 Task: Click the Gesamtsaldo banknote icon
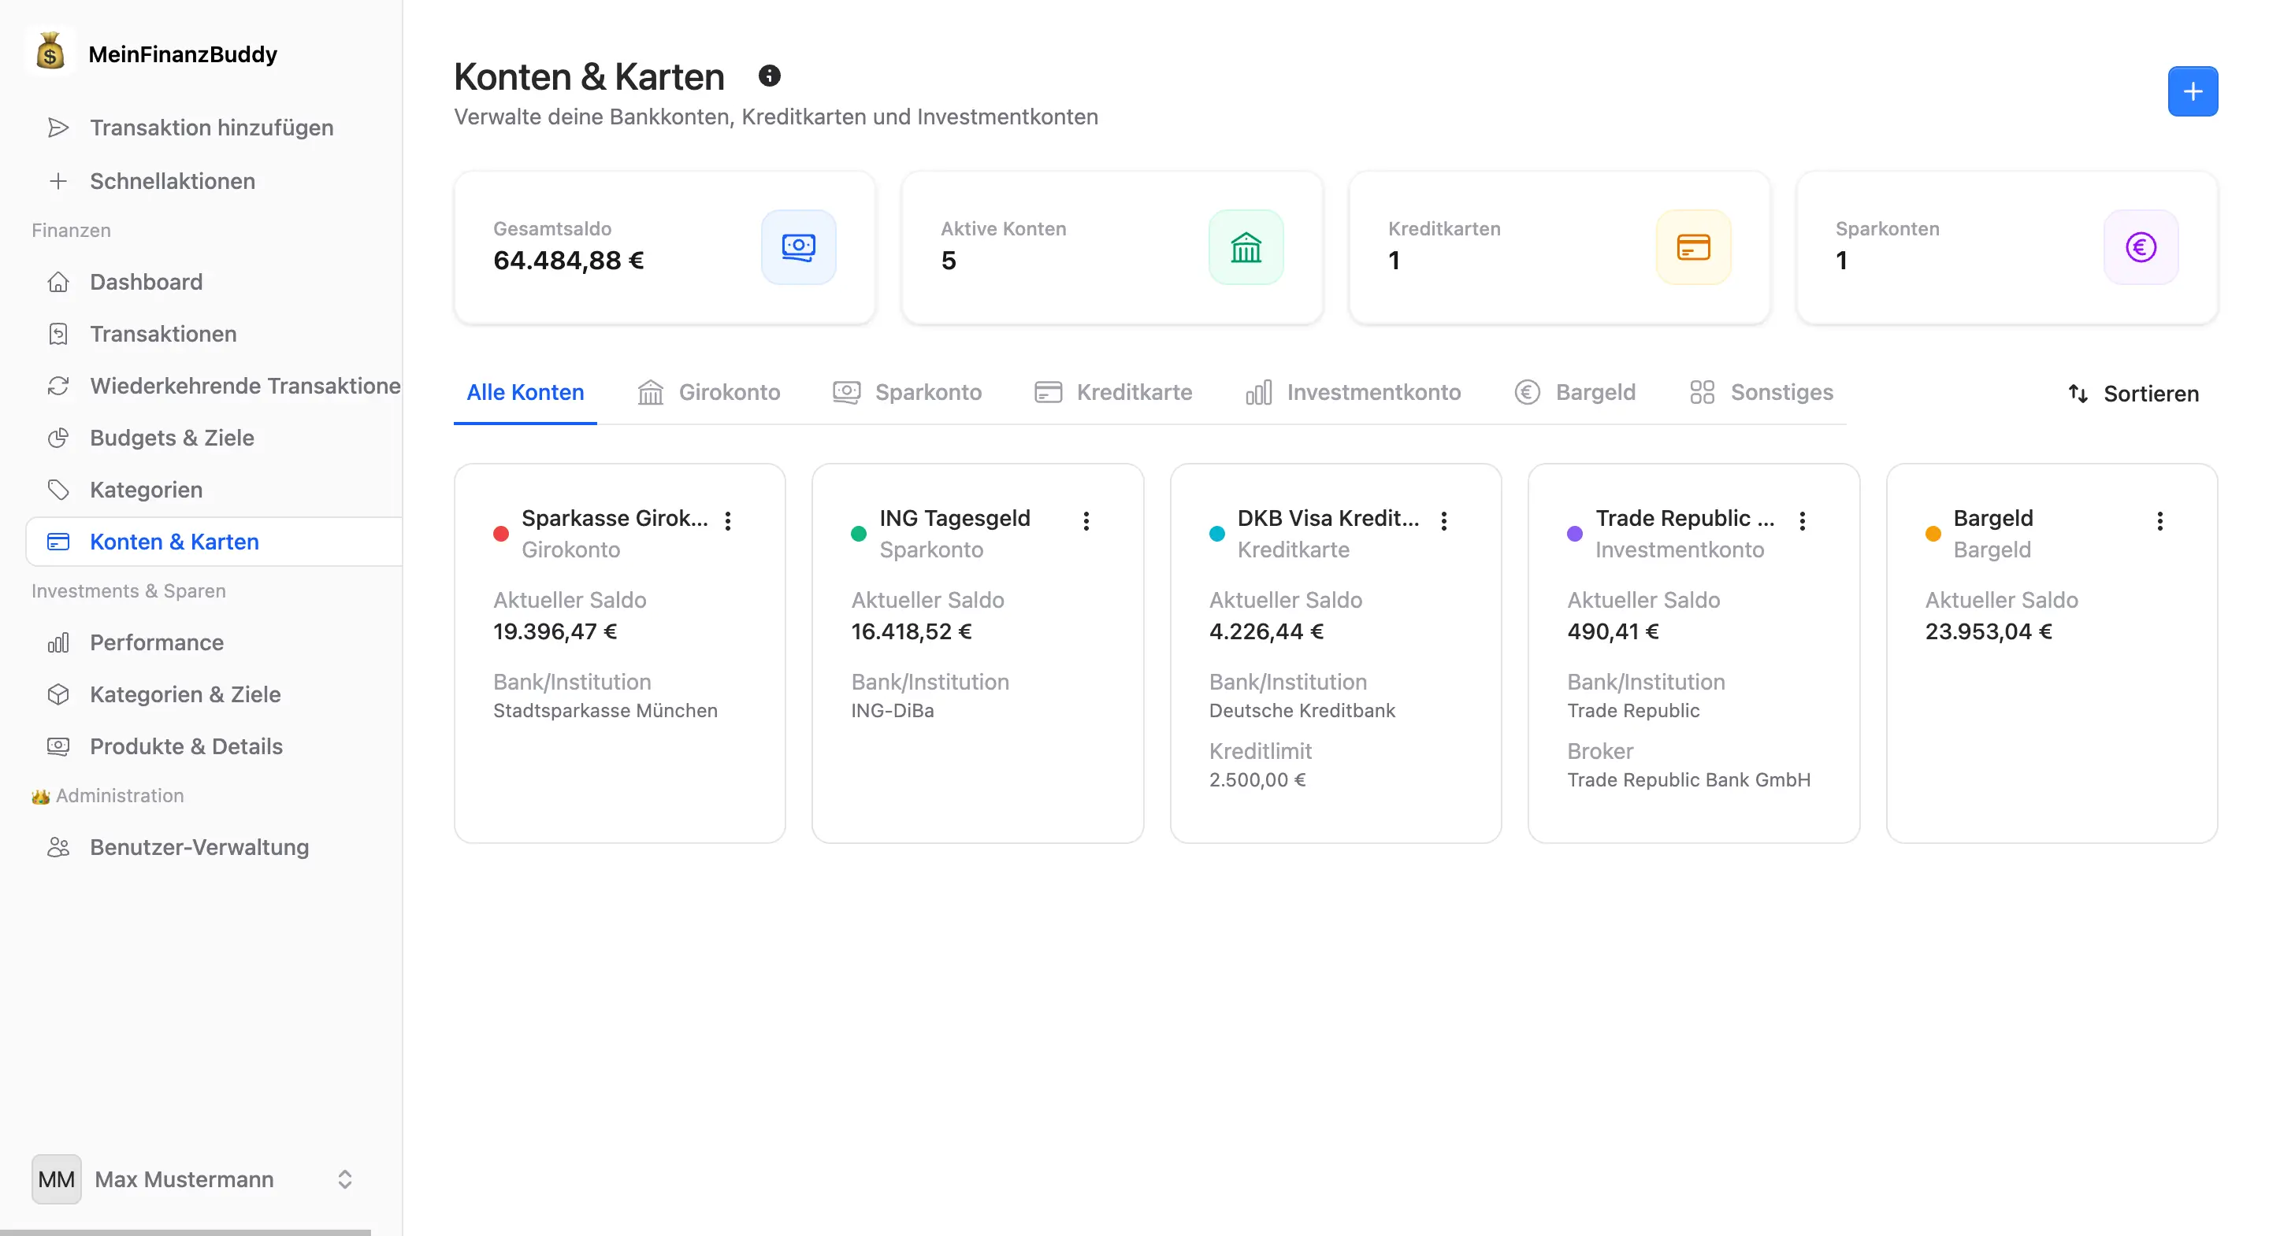coord(798,246)
